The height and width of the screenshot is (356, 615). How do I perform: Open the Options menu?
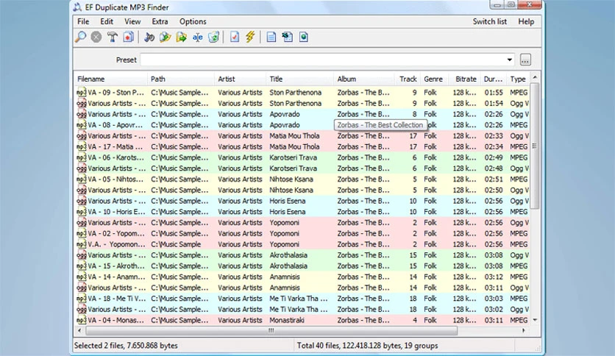click(x=193, y=21)
